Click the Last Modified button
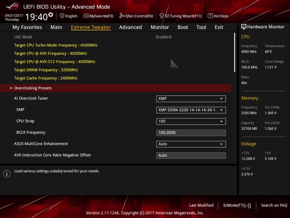 tap(201, 205)
